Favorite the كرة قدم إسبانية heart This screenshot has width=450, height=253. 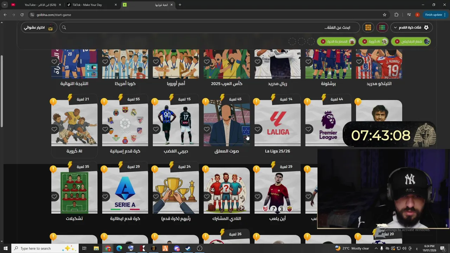click(105, 129)
